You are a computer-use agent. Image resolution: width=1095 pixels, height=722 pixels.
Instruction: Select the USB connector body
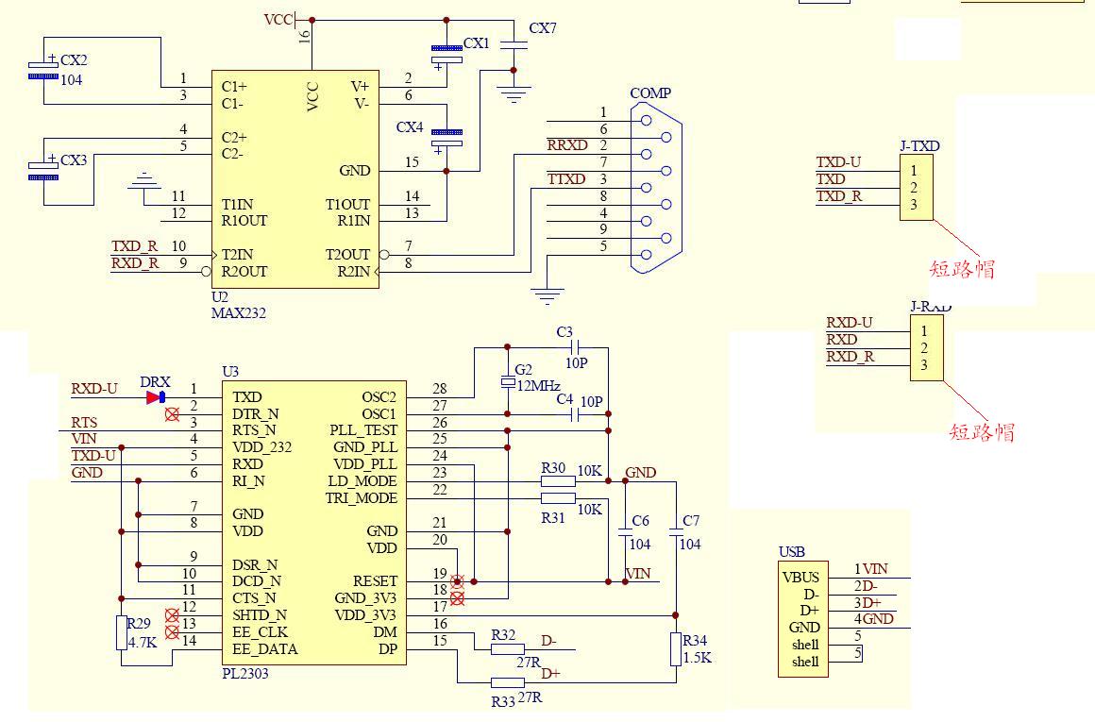[x=803, y=619]
